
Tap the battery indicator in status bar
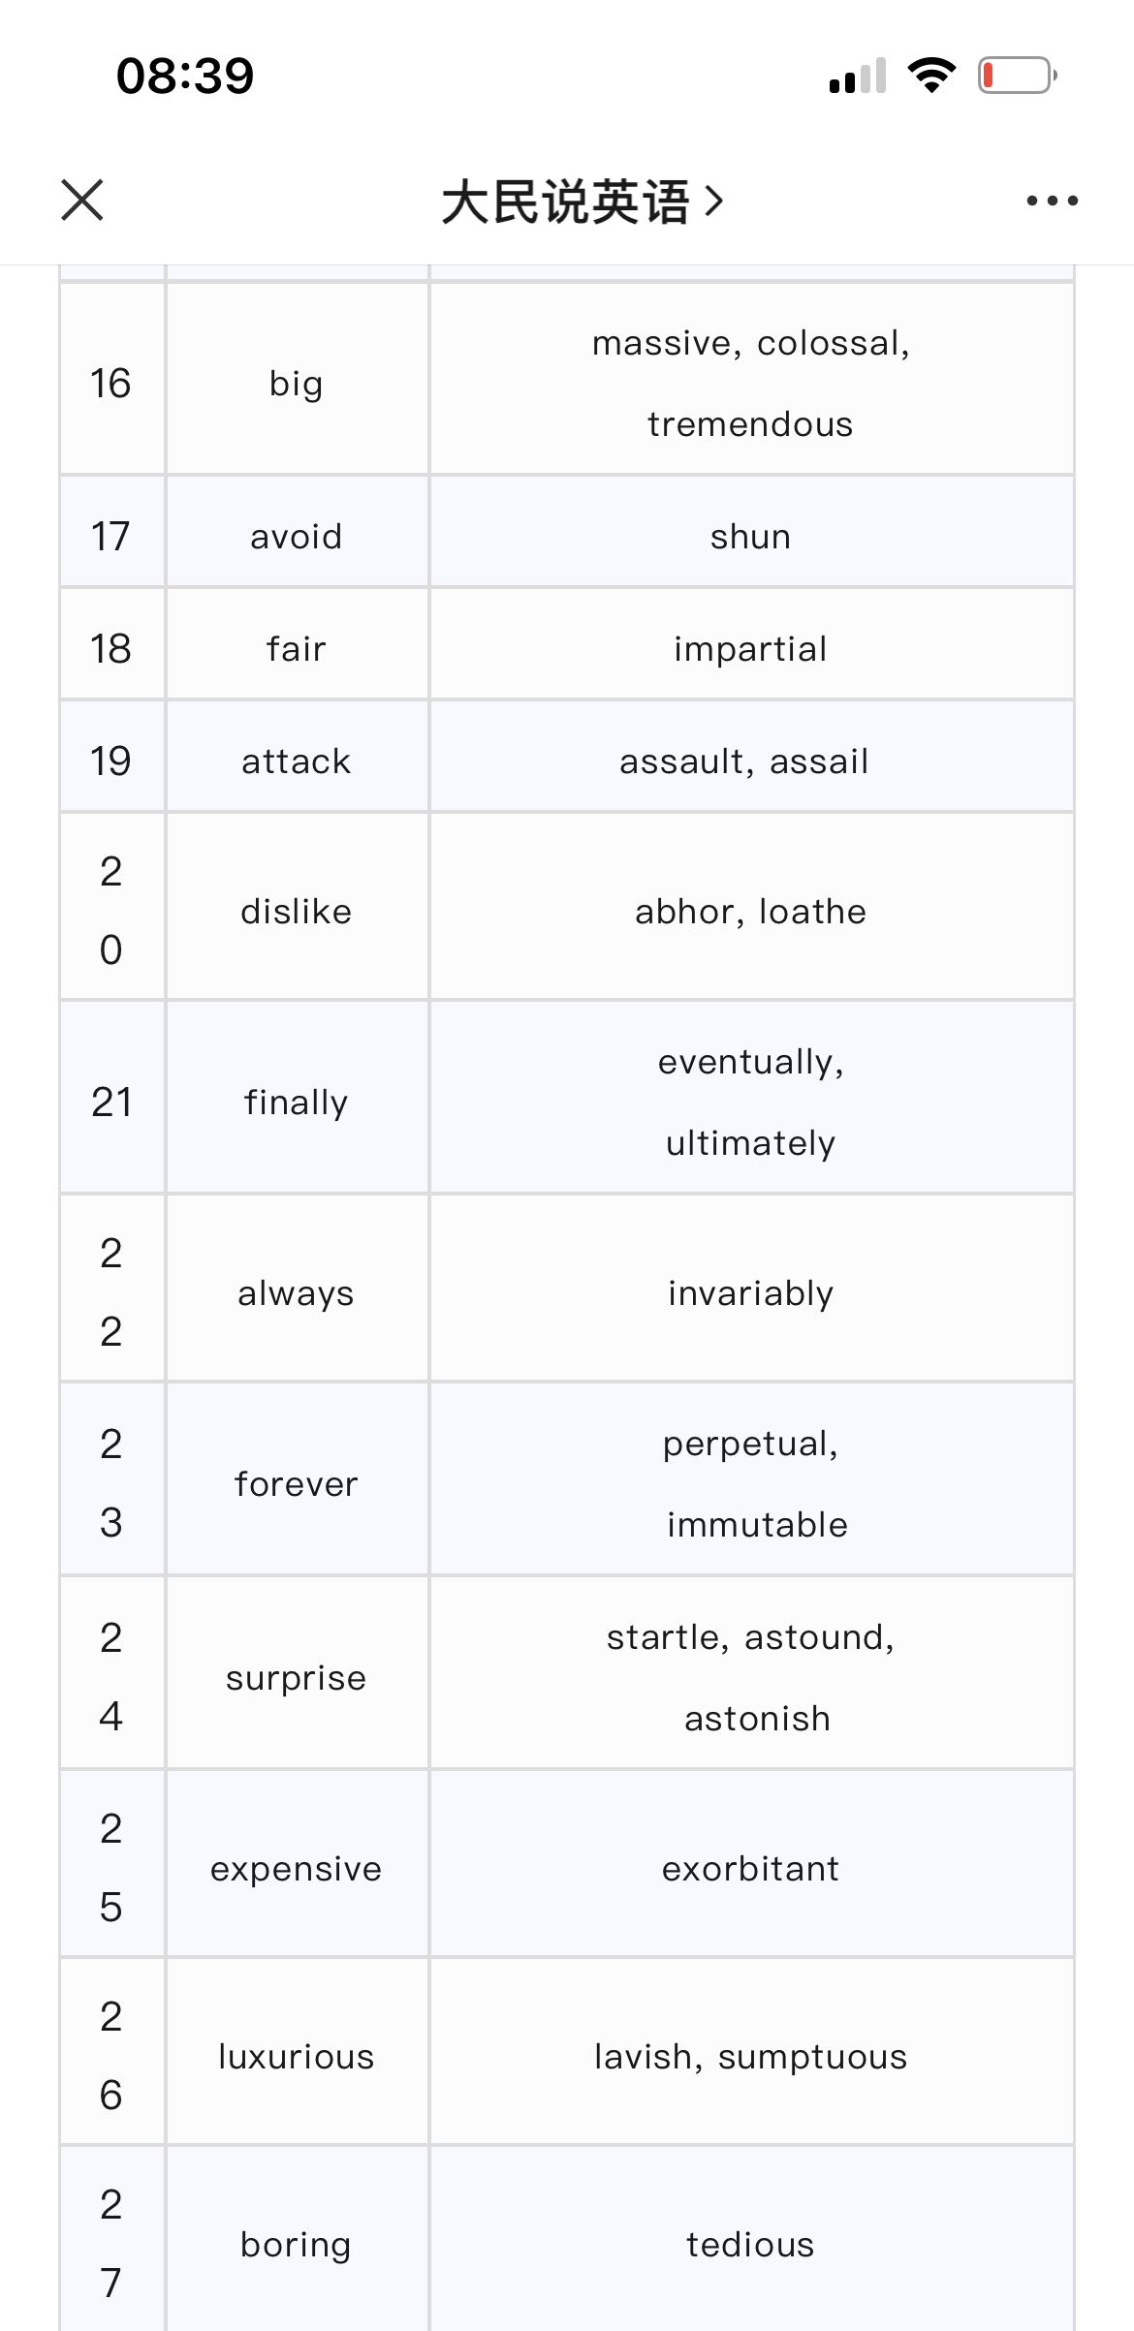tap(1017, 76)
